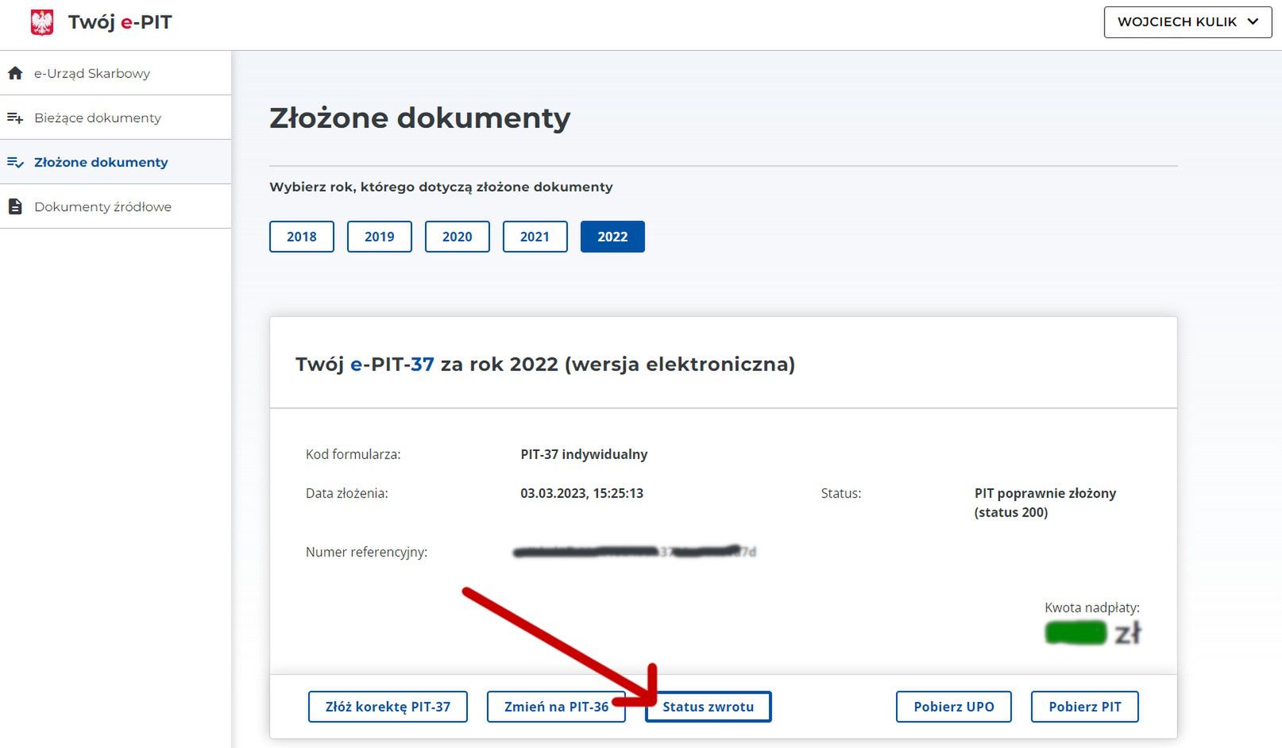Select the active 2022 year tab
The image size is (1282, 748).
612,236
